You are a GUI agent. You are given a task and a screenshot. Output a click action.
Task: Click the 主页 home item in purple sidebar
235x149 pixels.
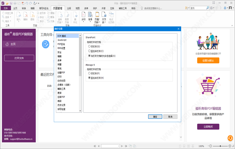tap(19, 44)
